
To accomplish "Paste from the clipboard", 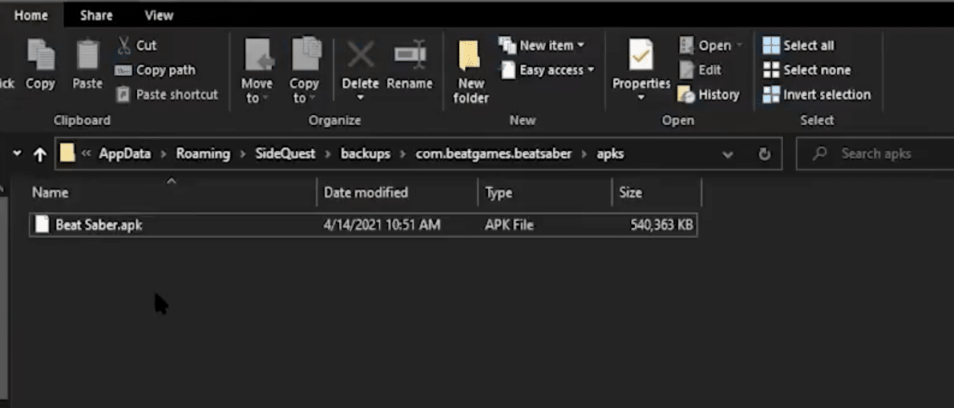I will 87,64.
